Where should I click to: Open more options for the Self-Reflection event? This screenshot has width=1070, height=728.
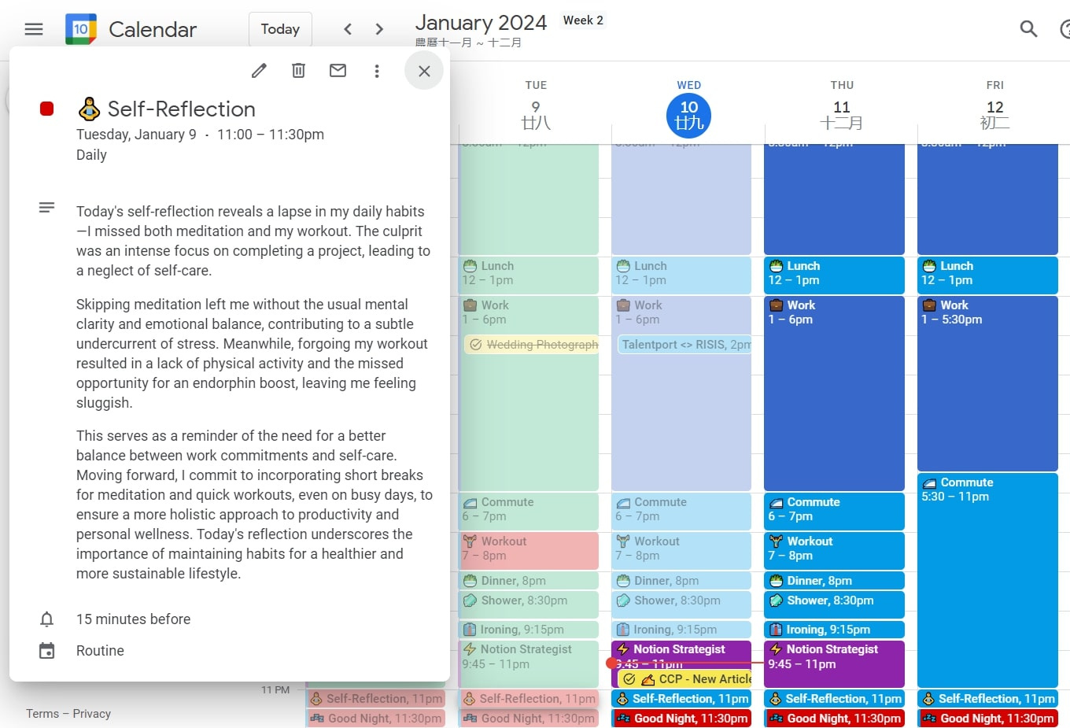pos(377,70)
